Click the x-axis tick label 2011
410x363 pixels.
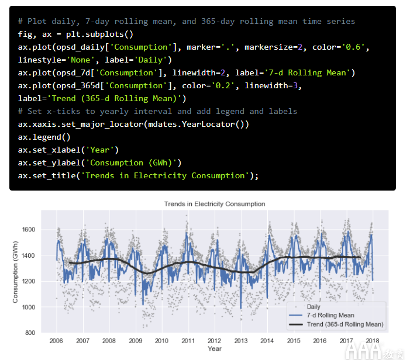[x=188, y=341]
